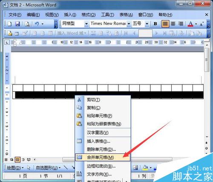Select the Line drawing tool
213x182 pixels.
pyautogui.click(x=66, y=168)
